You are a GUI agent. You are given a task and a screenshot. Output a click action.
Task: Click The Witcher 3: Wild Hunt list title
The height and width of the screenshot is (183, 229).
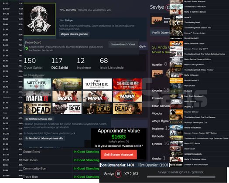coord(195,7)
